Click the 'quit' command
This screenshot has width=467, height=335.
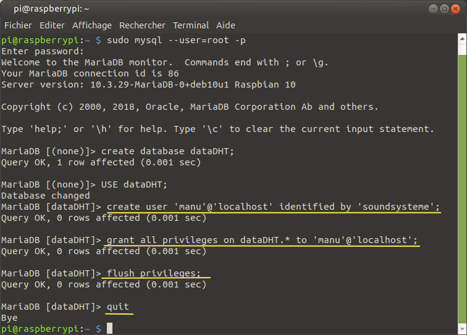(x=118, y=307)
